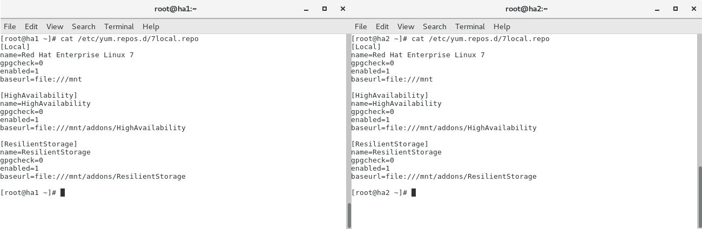Open Help menu in ha1 terminal

click(x=151, y=26)
